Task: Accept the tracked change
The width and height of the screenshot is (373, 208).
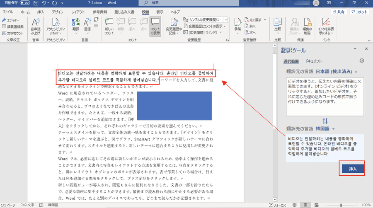Action: tap(237, 27)
